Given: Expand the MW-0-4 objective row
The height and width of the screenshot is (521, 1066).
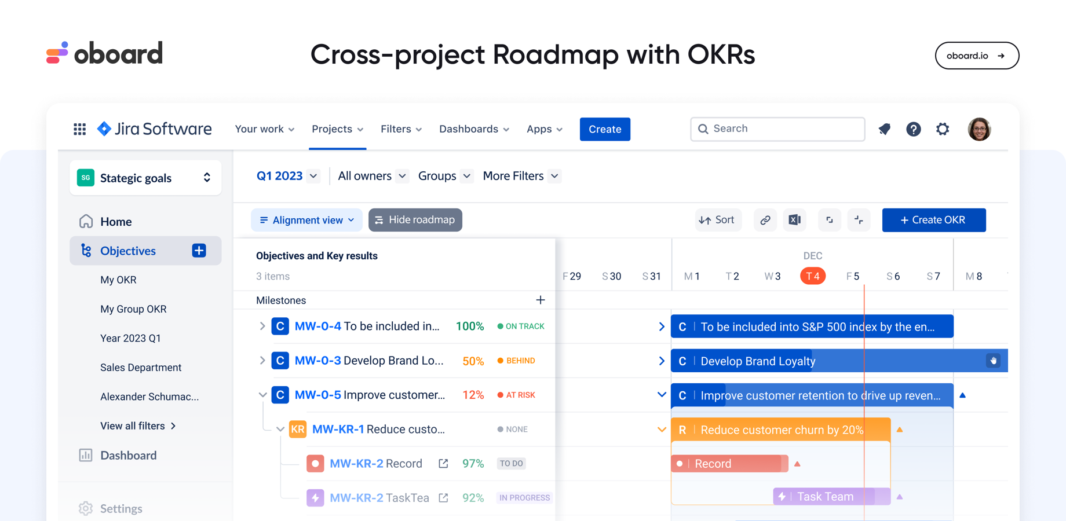Looking at the screenshot, I should coord(262,326).
